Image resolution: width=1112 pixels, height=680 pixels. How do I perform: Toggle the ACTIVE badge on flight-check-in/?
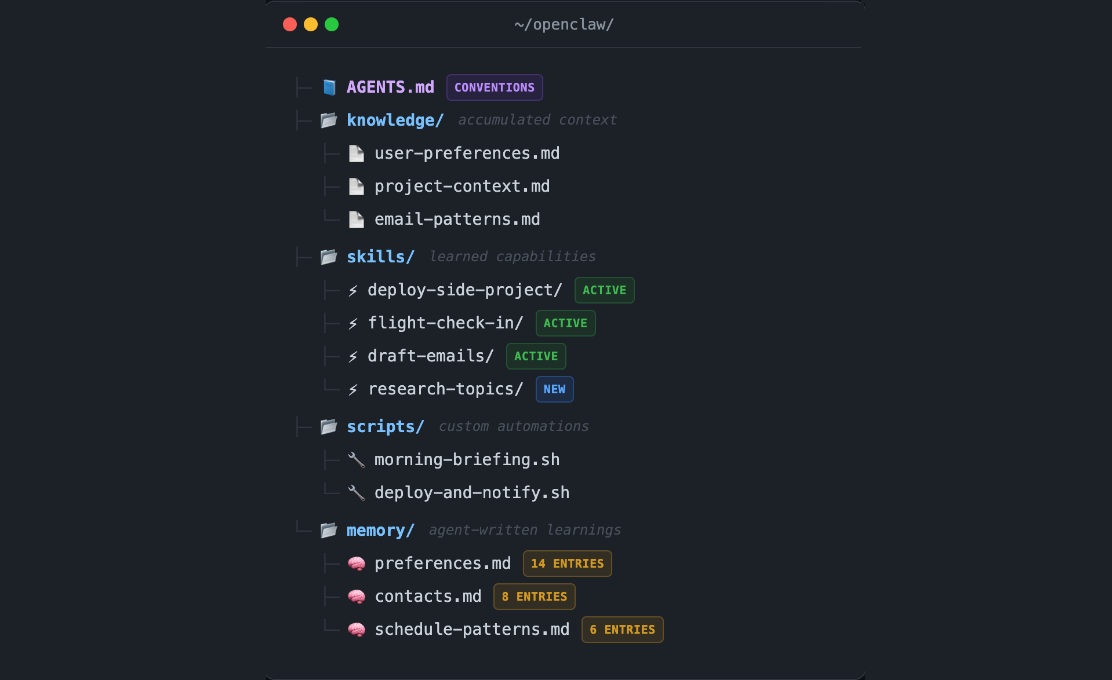[x=565, y=323]
